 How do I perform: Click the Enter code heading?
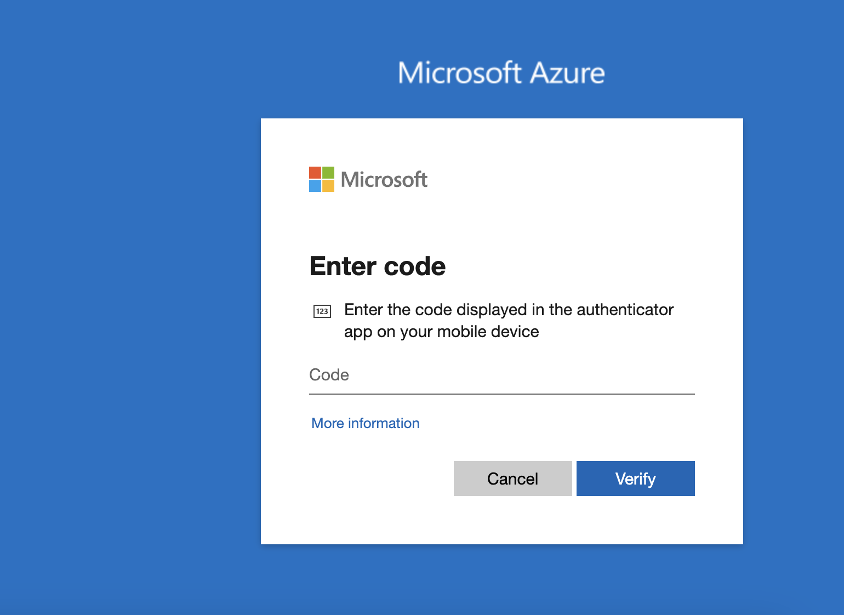click(x=377, y=266)
